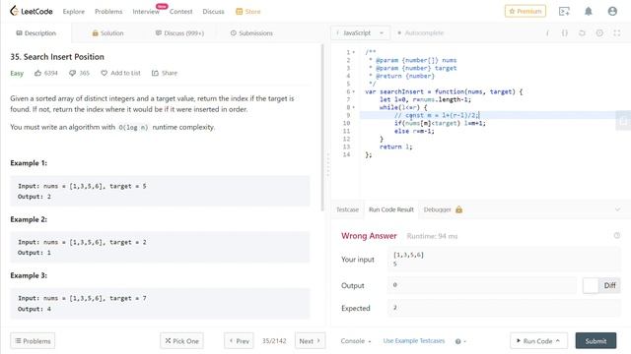The image size is (631, 354).
Task: Toggle the Autocomplete option
Action: click(x=421, y=32)
